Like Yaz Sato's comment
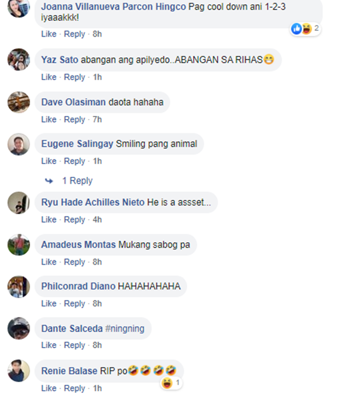Image resolution: width=346 pixels, height=399 pixels. click(49, 77)
